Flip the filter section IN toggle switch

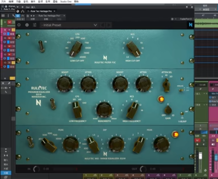[41, 47]
